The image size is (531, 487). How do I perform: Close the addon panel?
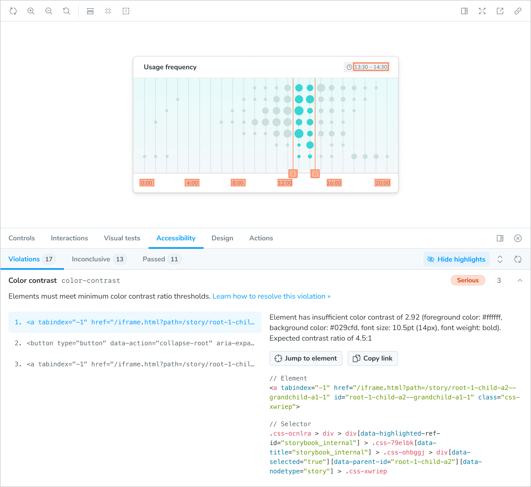click(518, 238)
